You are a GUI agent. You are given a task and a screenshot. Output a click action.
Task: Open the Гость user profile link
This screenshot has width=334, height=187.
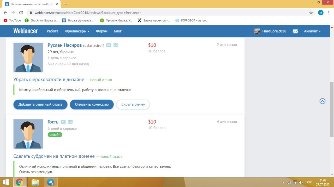[53, 122]
